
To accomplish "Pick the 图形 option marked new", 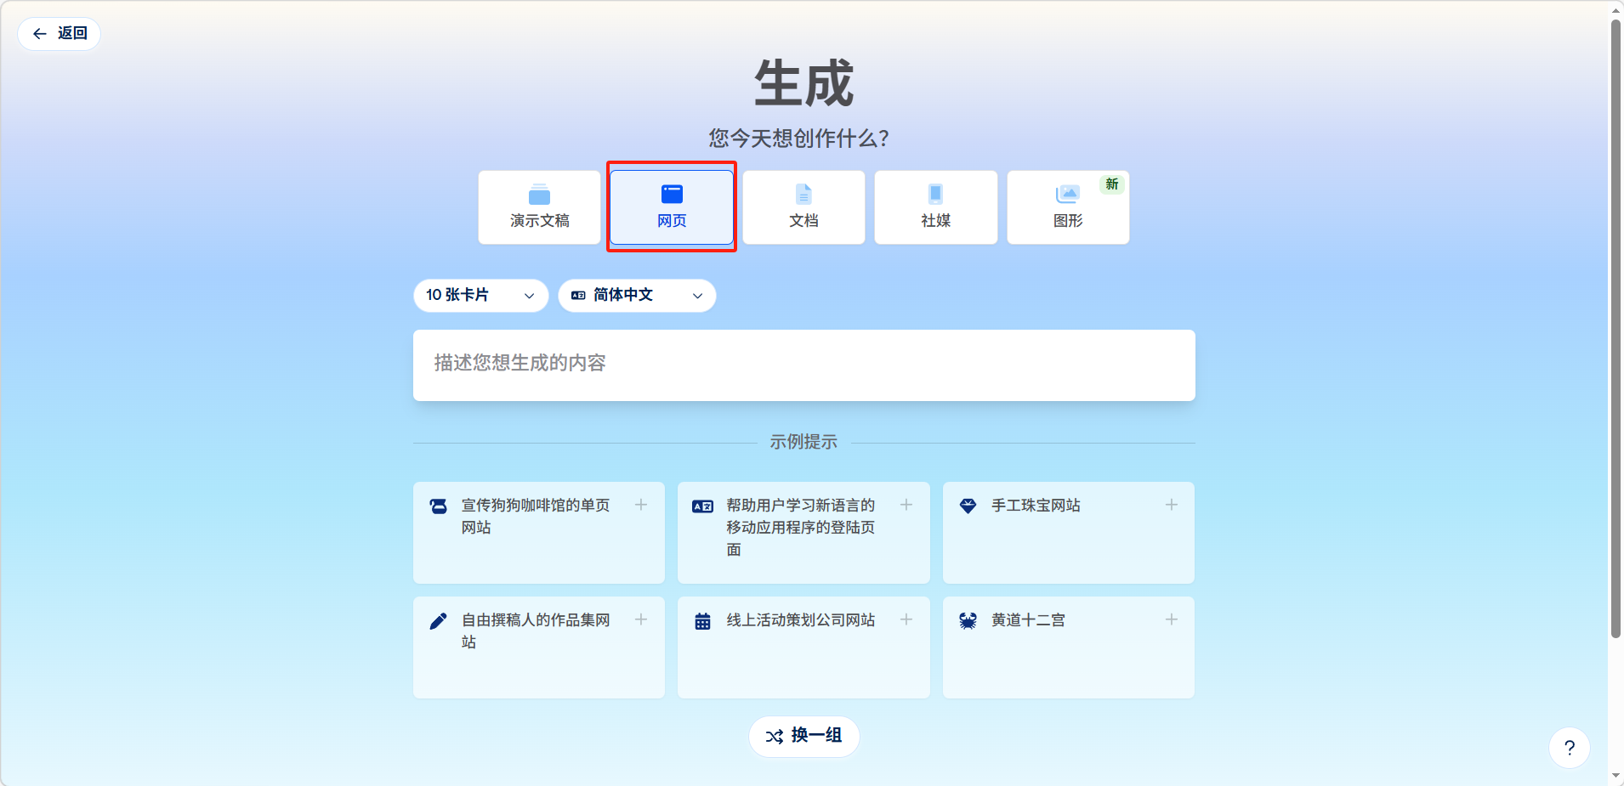I will point(1068,207).
